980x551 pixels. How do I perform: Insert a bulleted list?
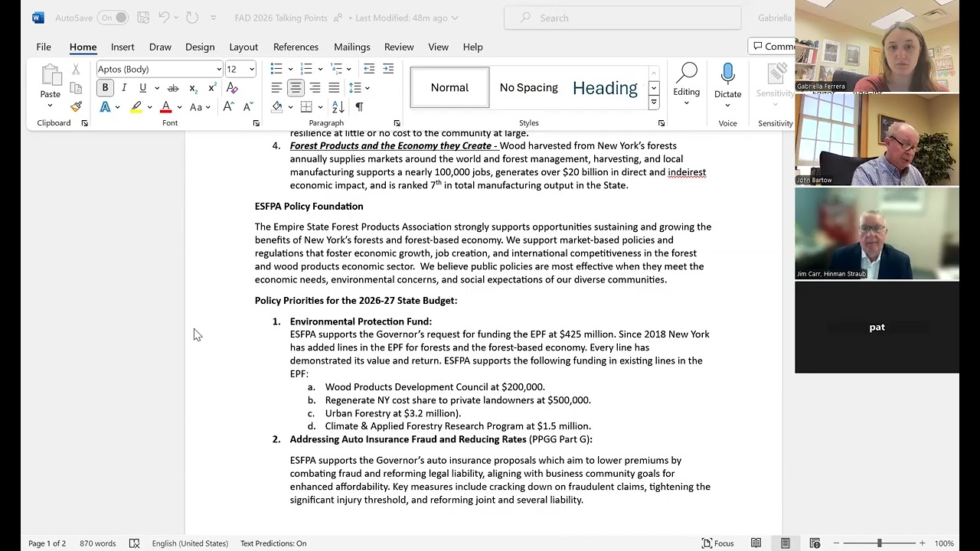(276, 69)
